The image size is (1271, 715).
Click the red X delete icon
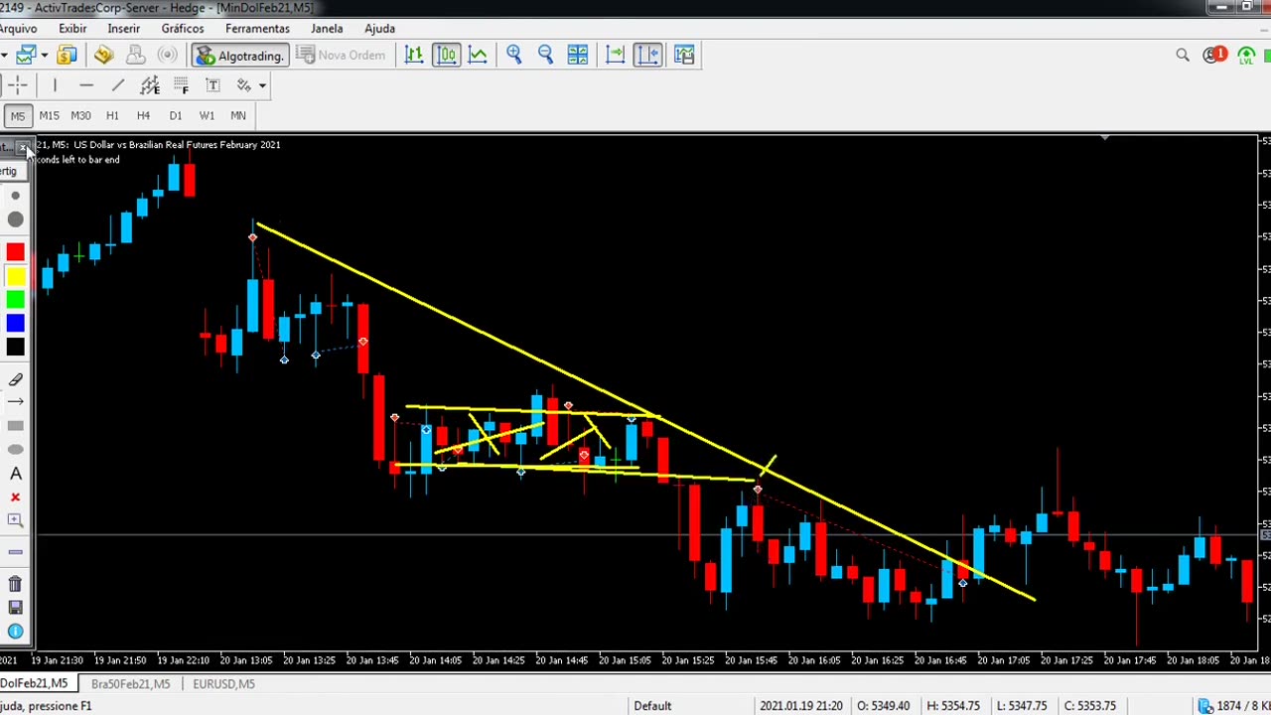point(15,498)
